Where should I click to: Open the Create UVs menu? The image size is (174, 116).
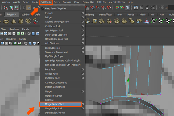click(88, 2)
